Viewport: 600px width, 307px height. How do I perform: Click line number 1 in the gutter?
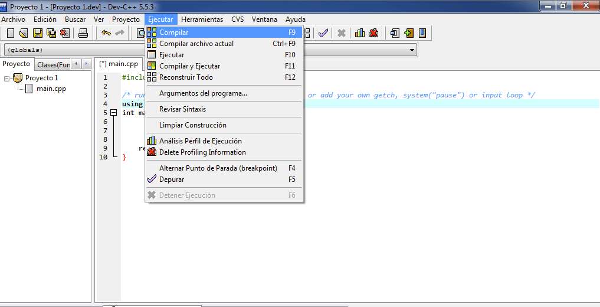coord(105,77)
